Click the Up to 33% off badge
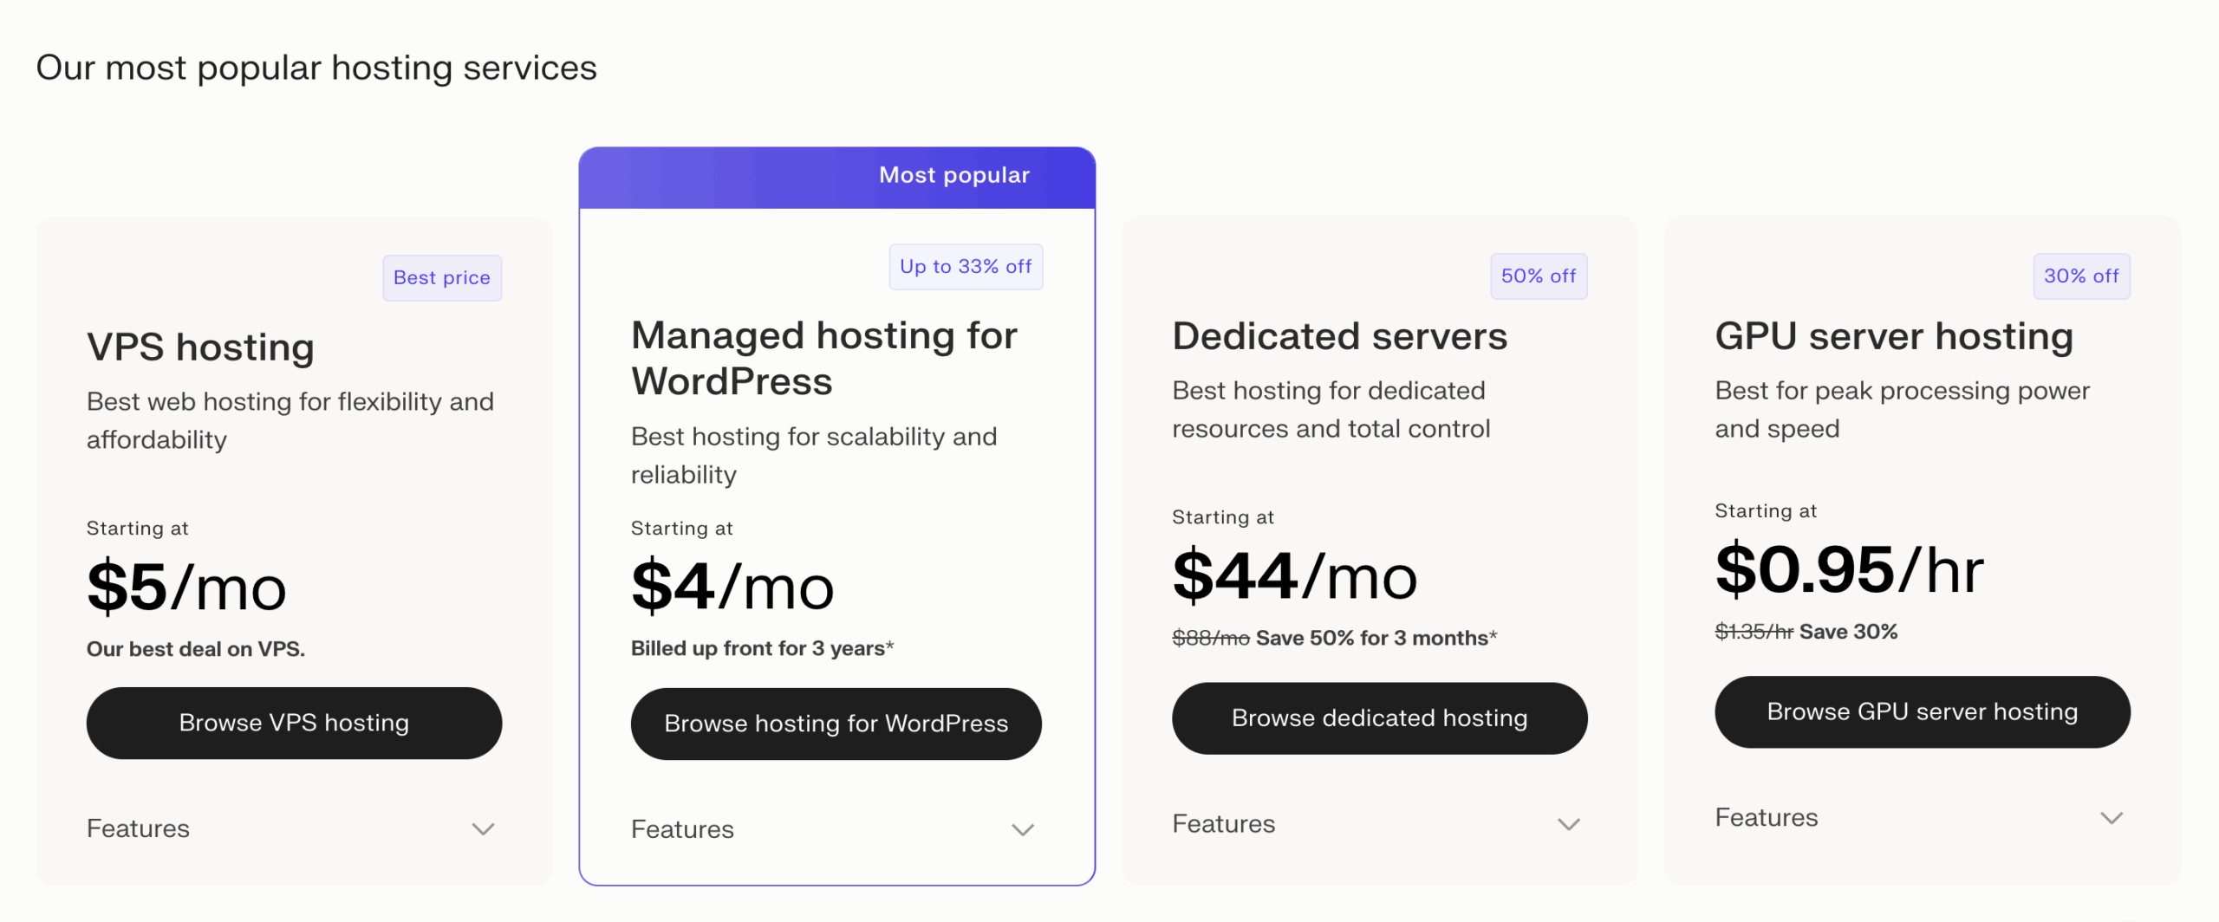 tap(966, 267)
